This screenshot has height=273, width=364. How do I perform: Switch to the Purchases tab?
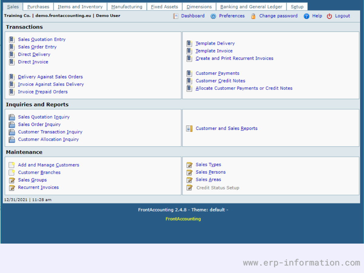38,7
